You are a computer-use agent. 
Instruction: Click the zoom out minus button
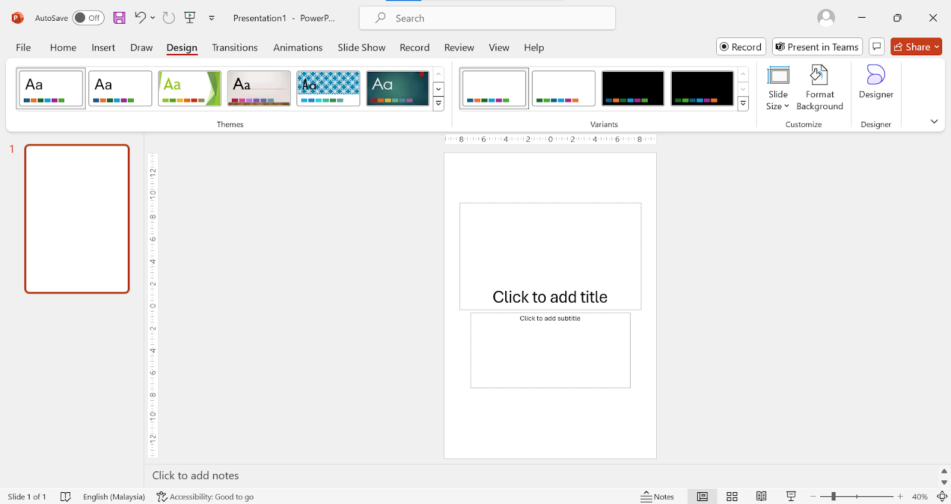tap(813, 497)
